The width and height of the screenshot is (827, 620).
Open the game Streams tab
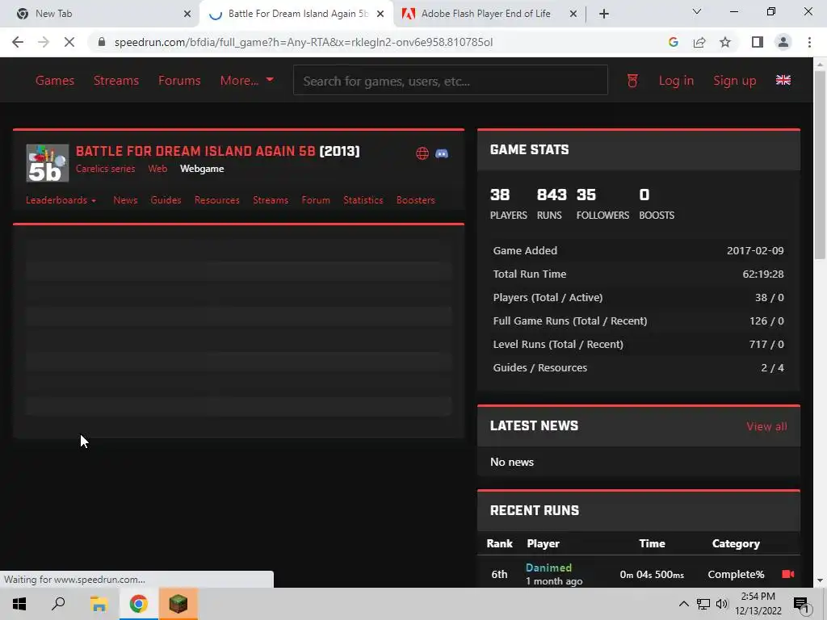pos(271,200)
